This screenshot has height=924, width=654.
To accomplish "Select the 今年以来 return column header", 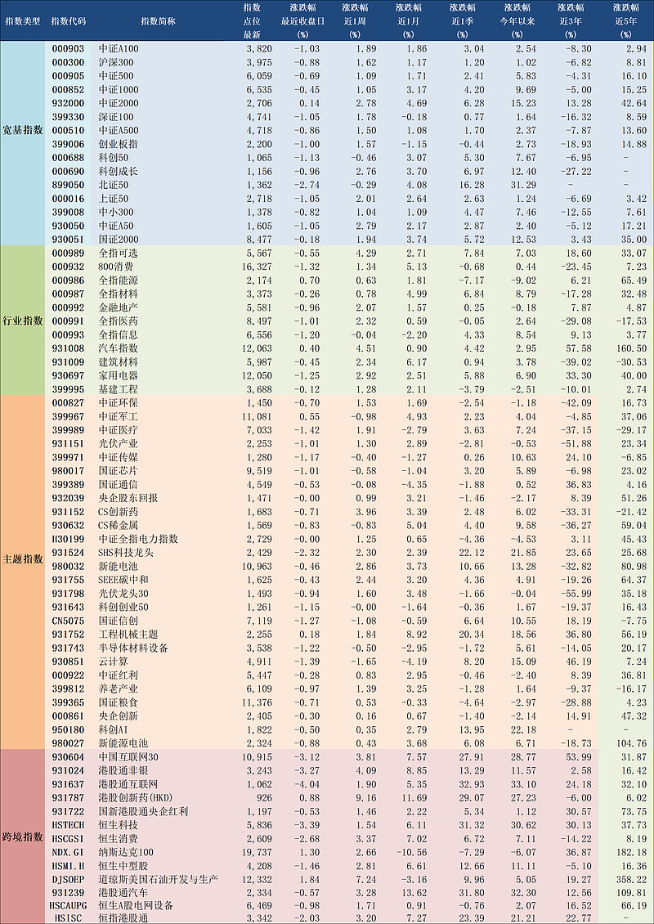I will pyautogui.click(x=517, y=20).
